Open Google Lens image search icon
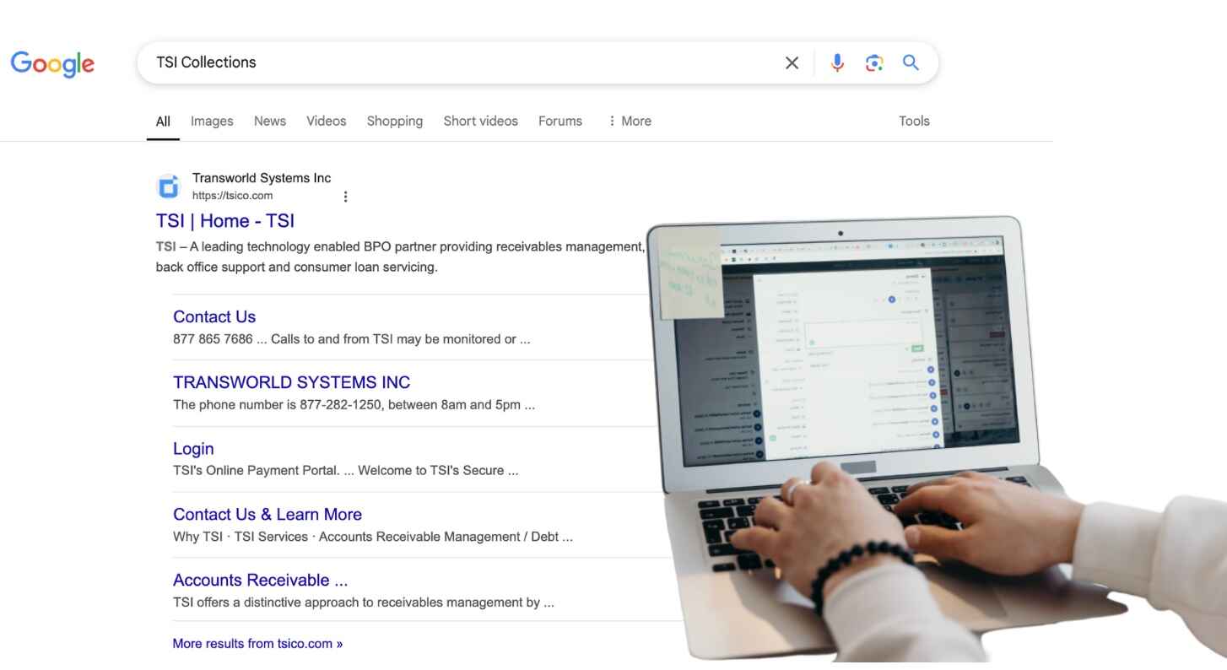Screen dimensions: 1227x670 click(x=874, y=62)
